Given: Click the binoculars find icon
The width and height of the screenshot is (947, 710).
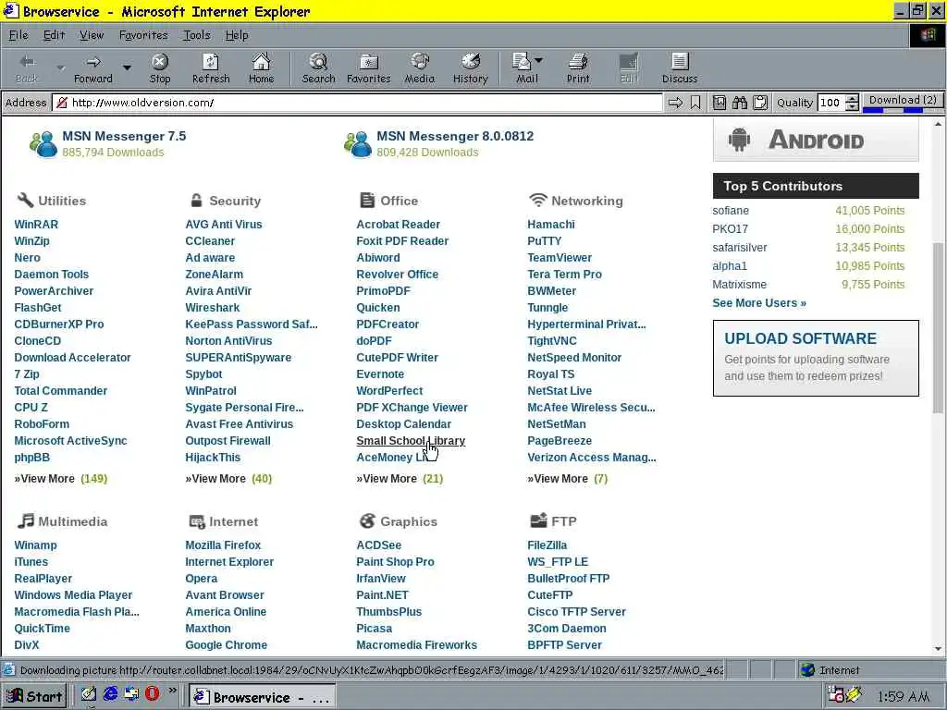Looking at the screenshot, I should pyautogui.click(x=739, y=103).
